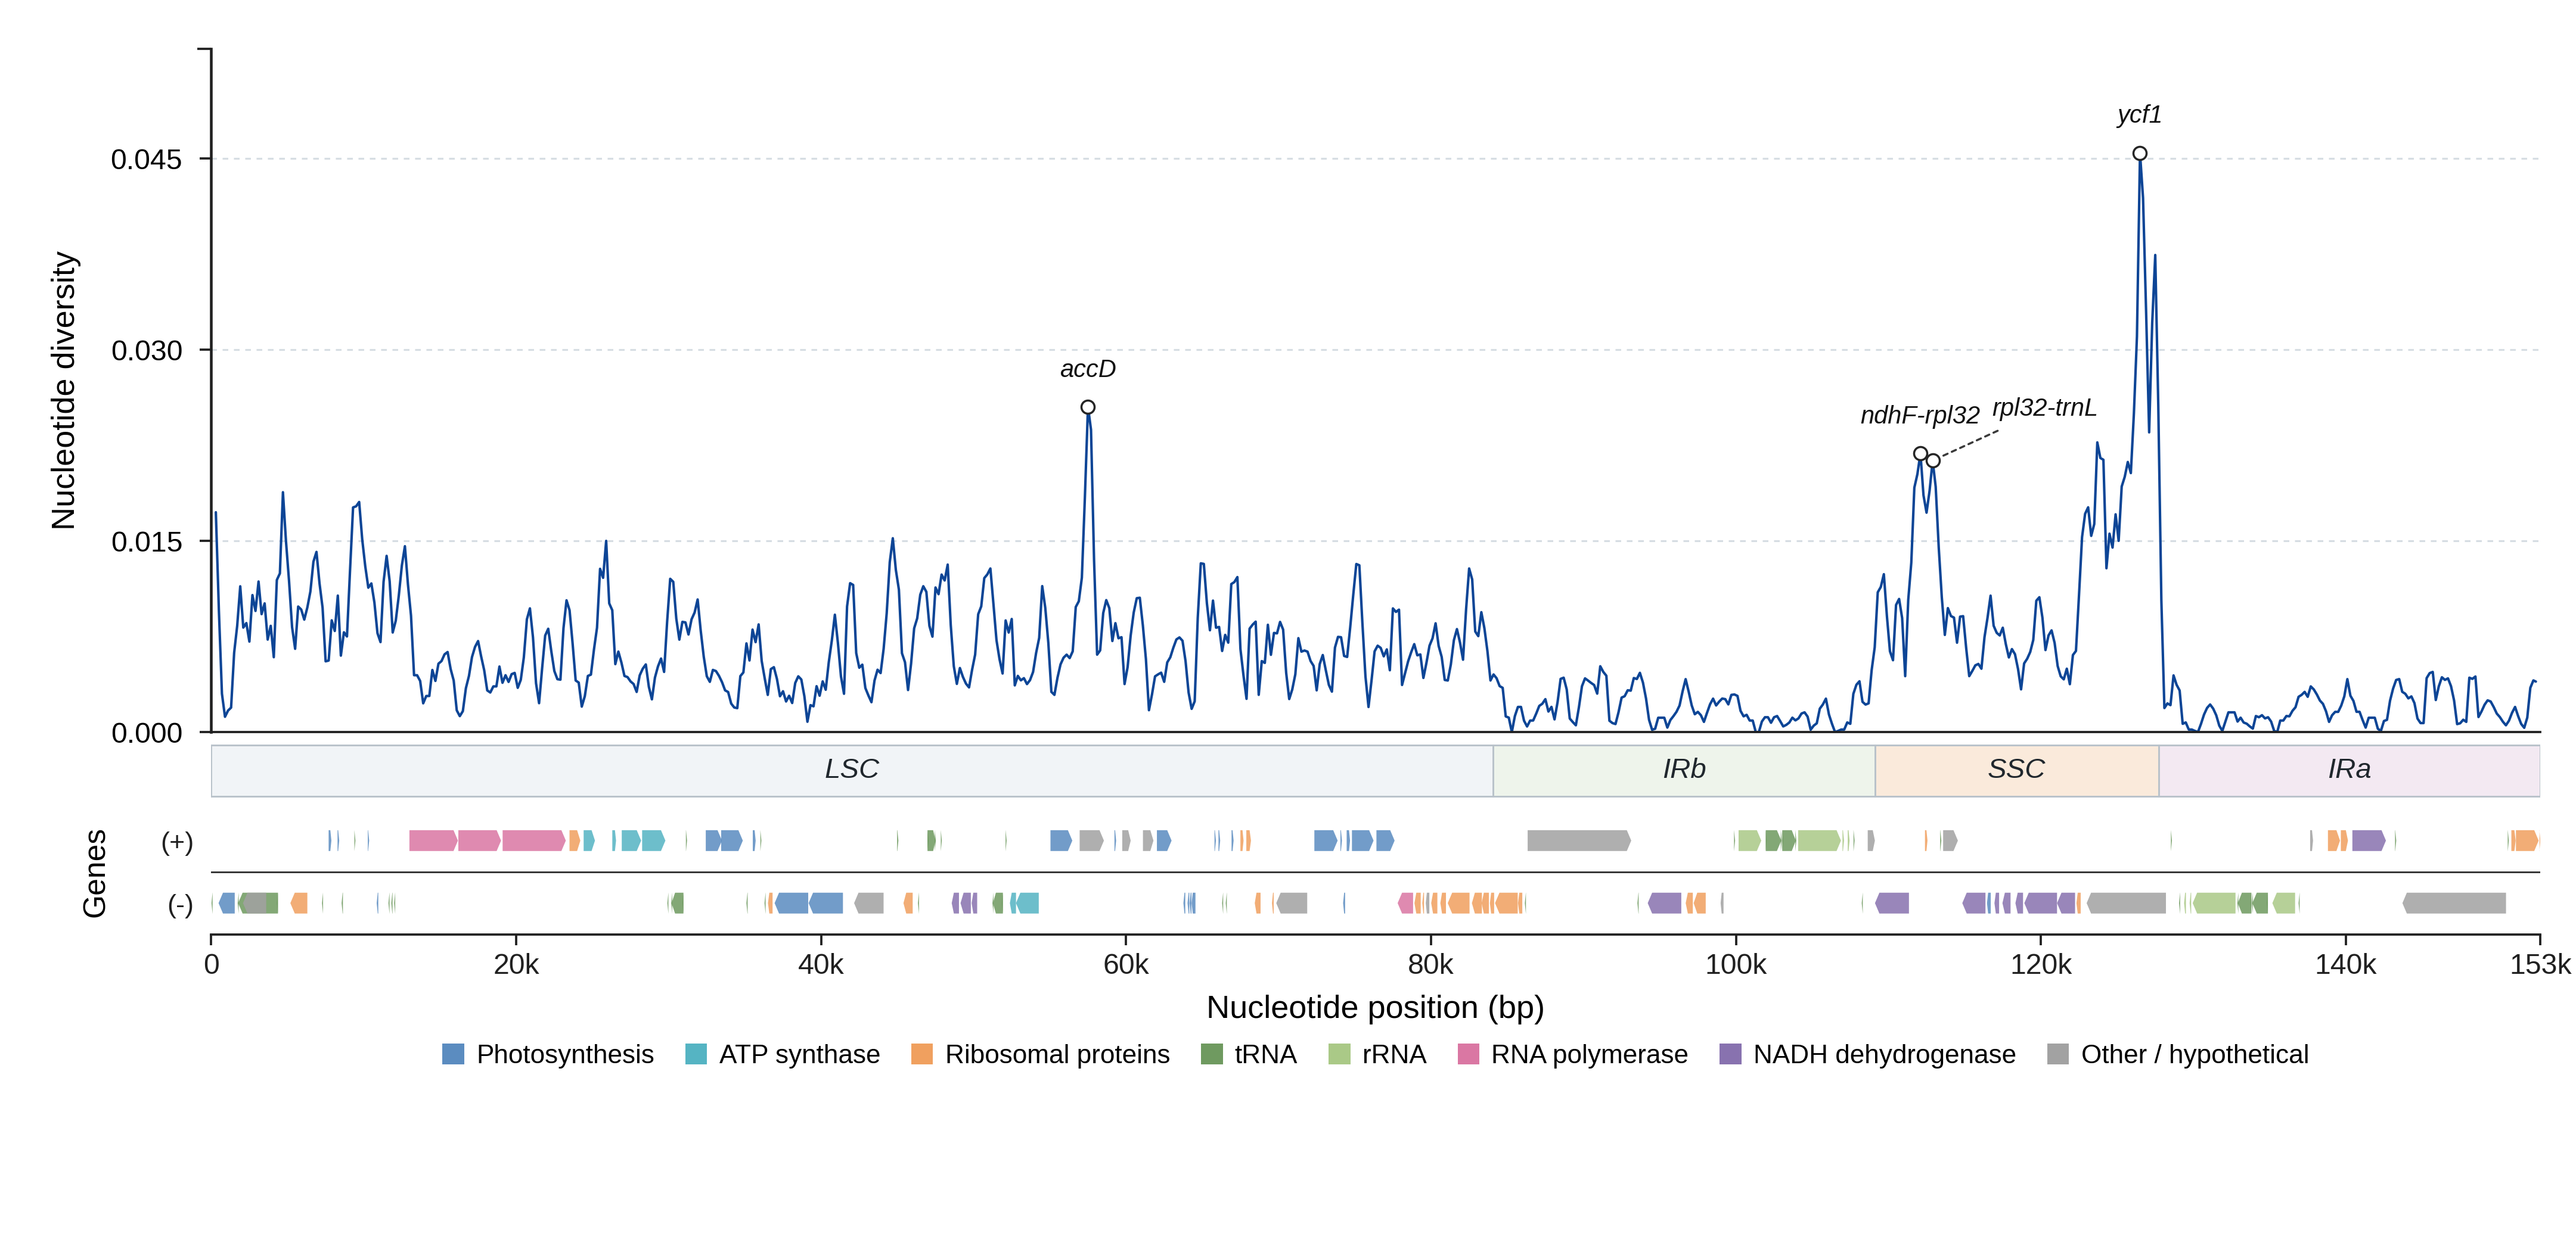Click the Photosynthesis legend color swatch
The image size is (2576, 1252).
coord(453,1054)
